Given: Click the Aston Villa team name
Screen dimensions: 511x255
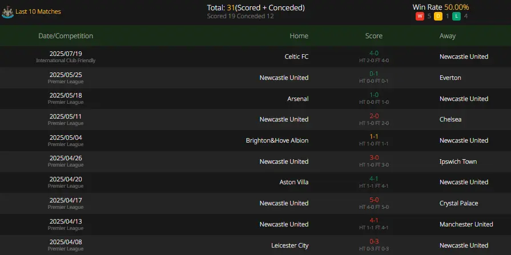Looking at the screenshot, I should pos(294,182).
